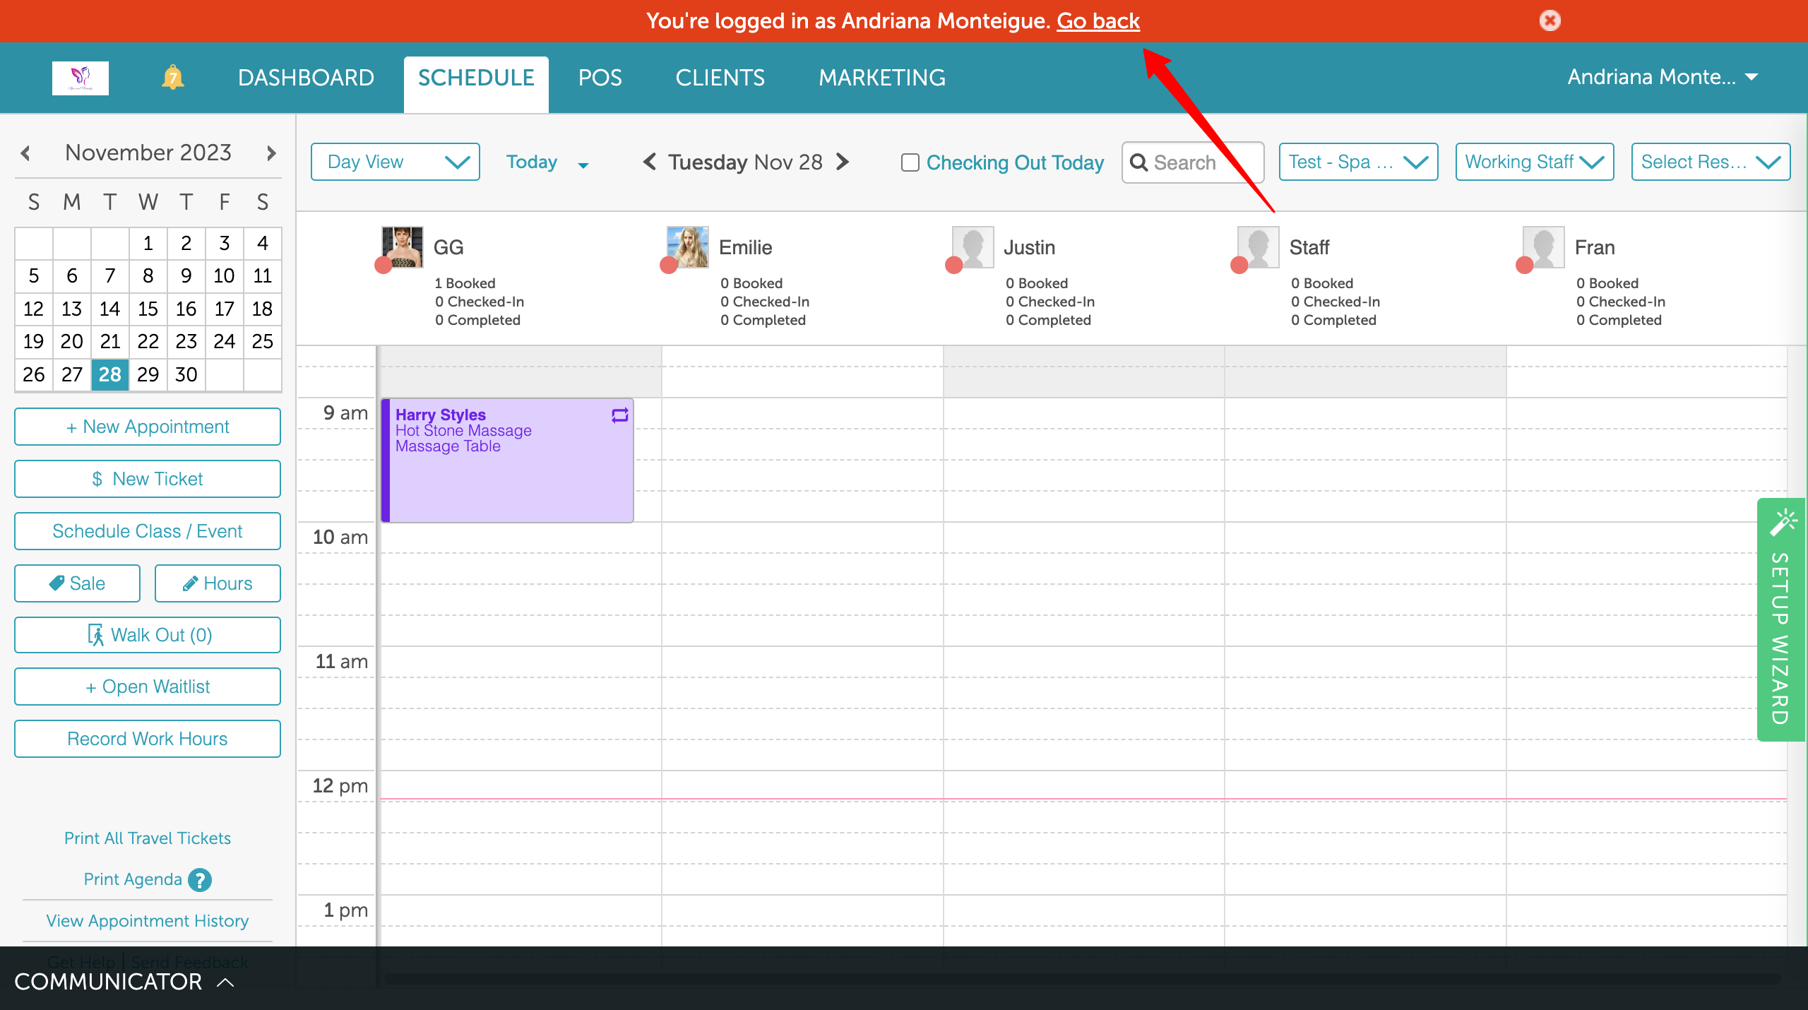
Task: Go to the previous day arrow
Action: click(650, 162)
